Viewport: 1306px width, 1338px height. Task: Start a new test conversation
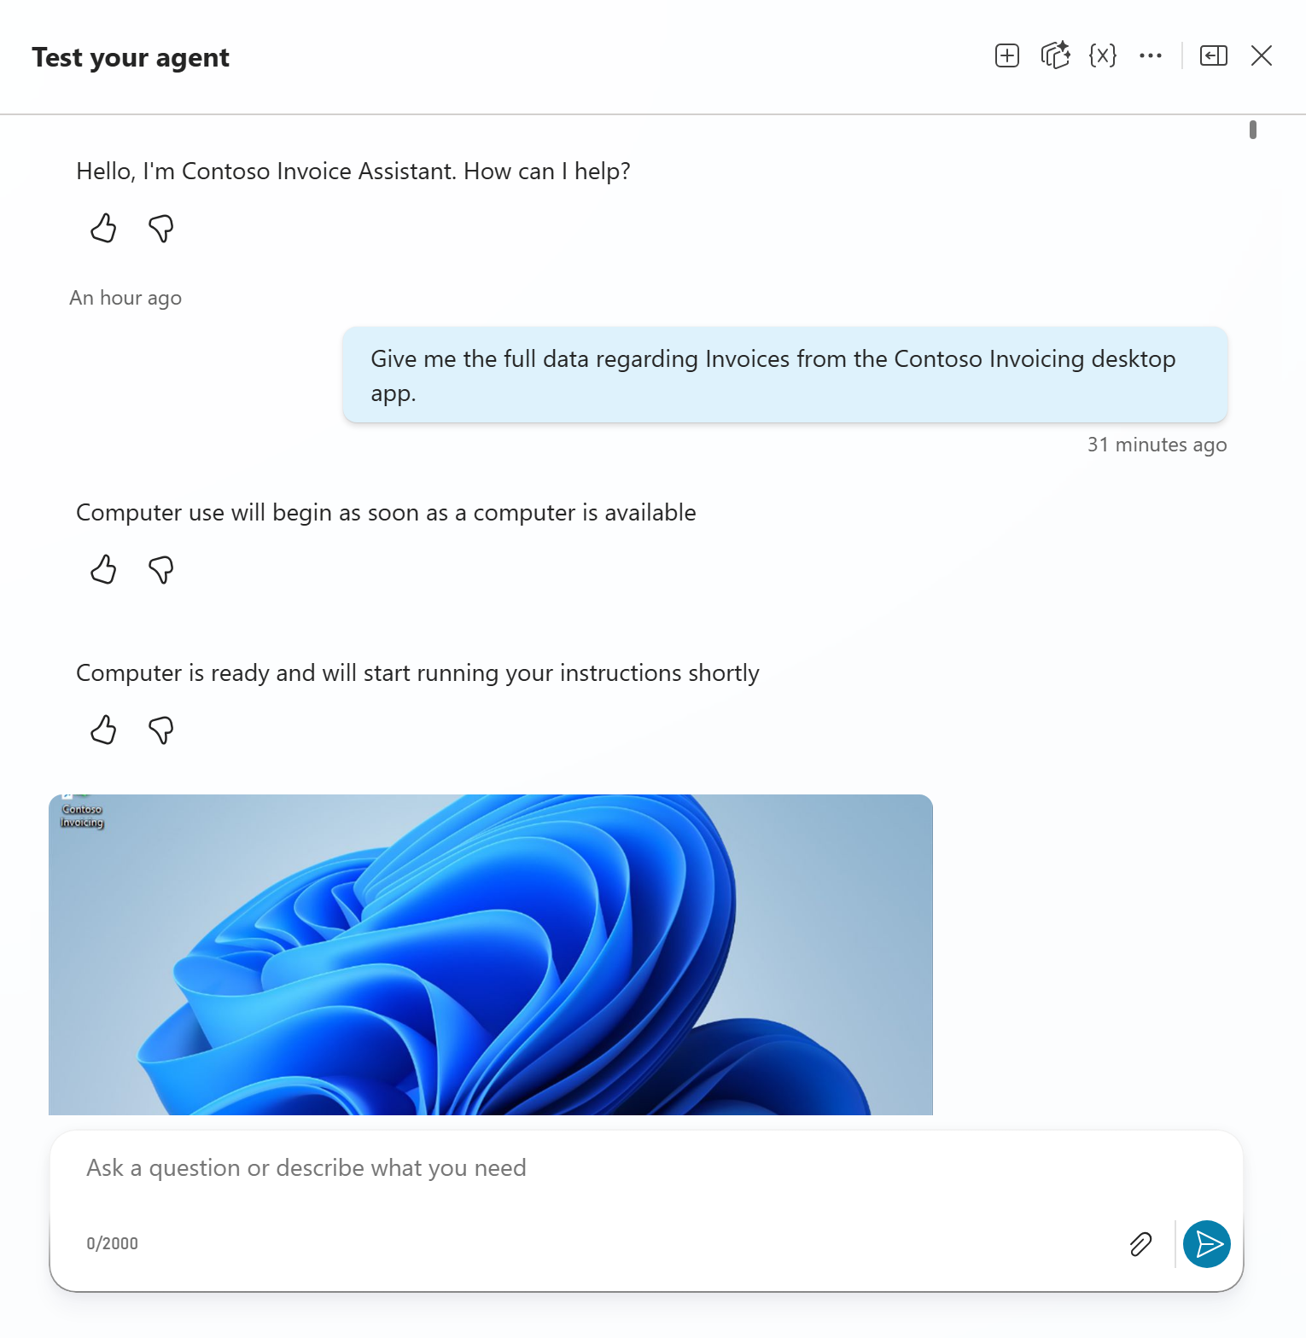[x=1007, y=56]
